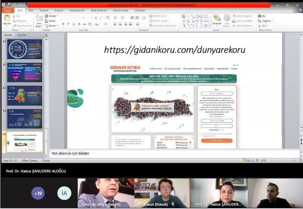
Task: Click the Sıfırla reset slide icon
Action: click(x=46, y=21)
